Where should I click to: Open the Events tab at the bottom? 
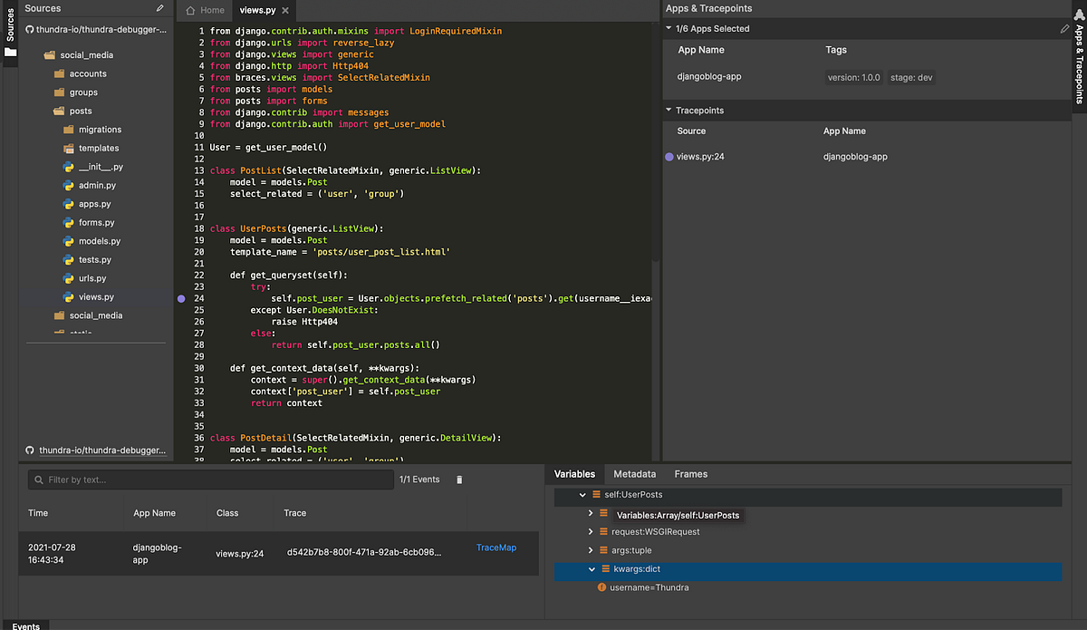pos(25,625)
